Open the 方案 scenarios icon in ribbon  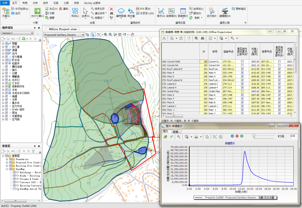[6, 11]
